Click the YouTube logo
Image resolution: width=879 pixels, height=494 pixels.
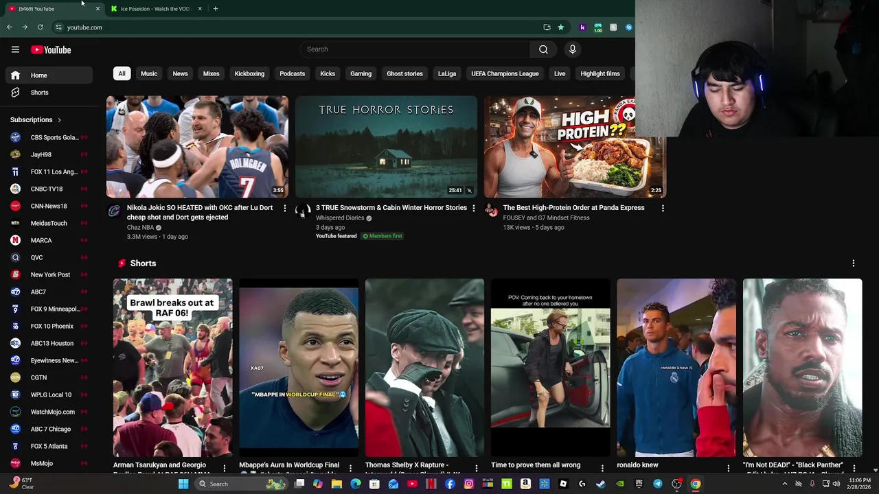click(51, 49)
